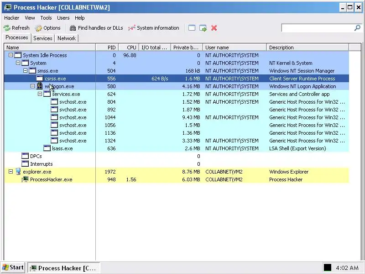The image size is (365, 274).
Task: Collapse the System tree node
Action: (18, 63)
